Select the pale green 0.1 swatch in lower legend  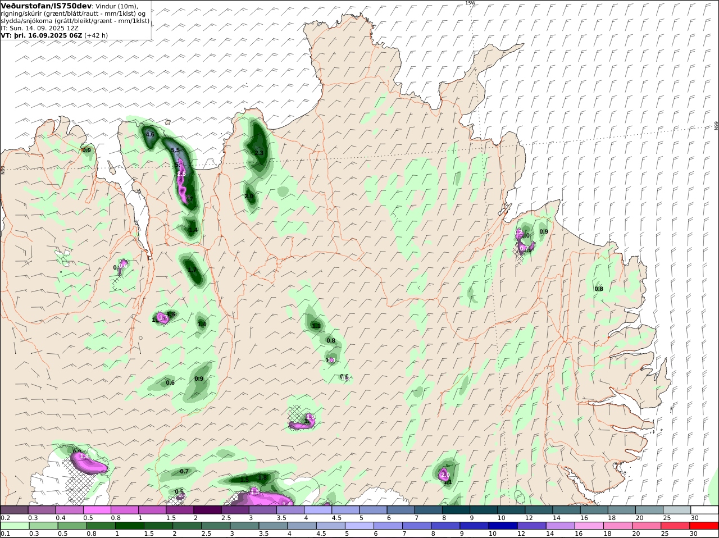pos(15,526)
